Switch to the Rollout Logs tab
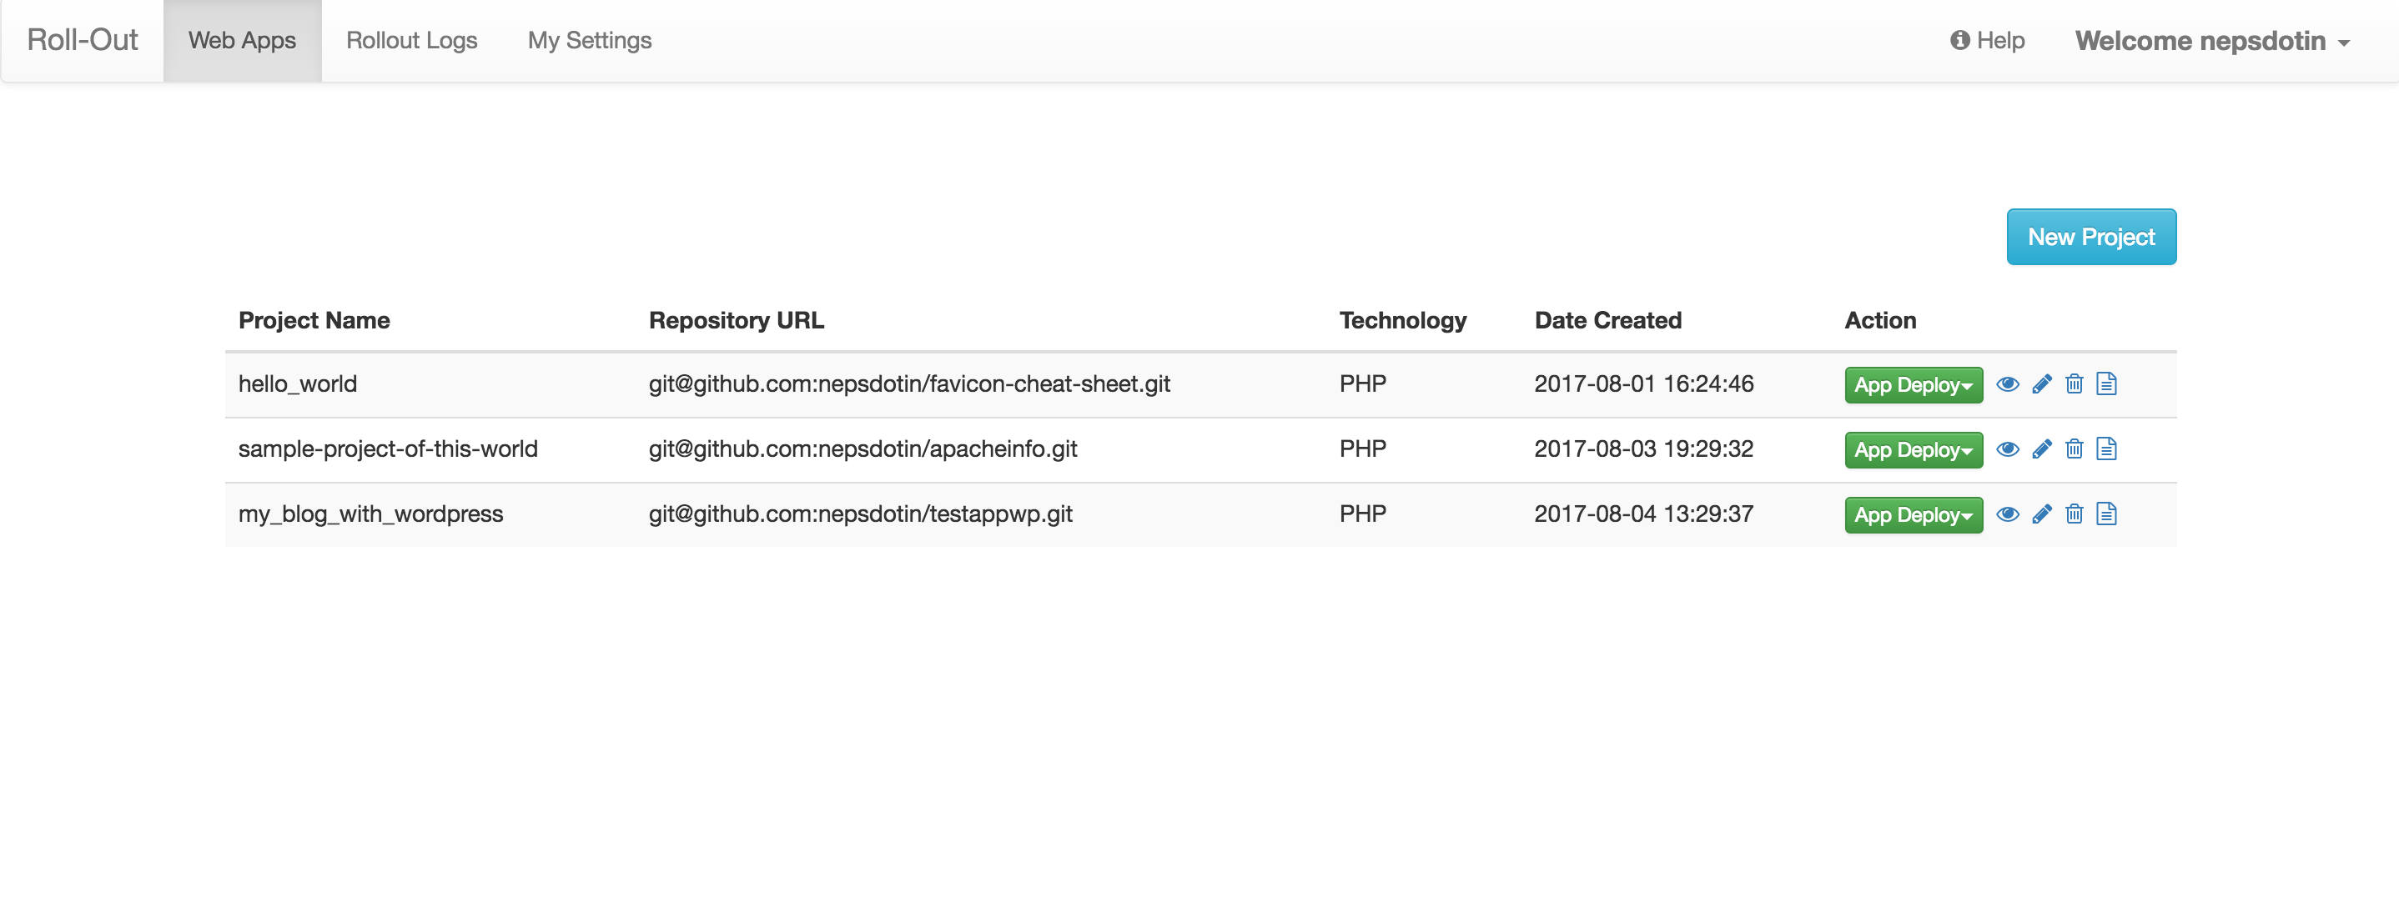 (x=411, y=41)
